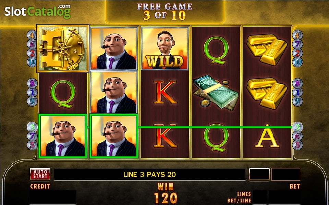Click the top gold bars symbol
The height and width of the screenshot is (205, 329).
pos(267,49)
